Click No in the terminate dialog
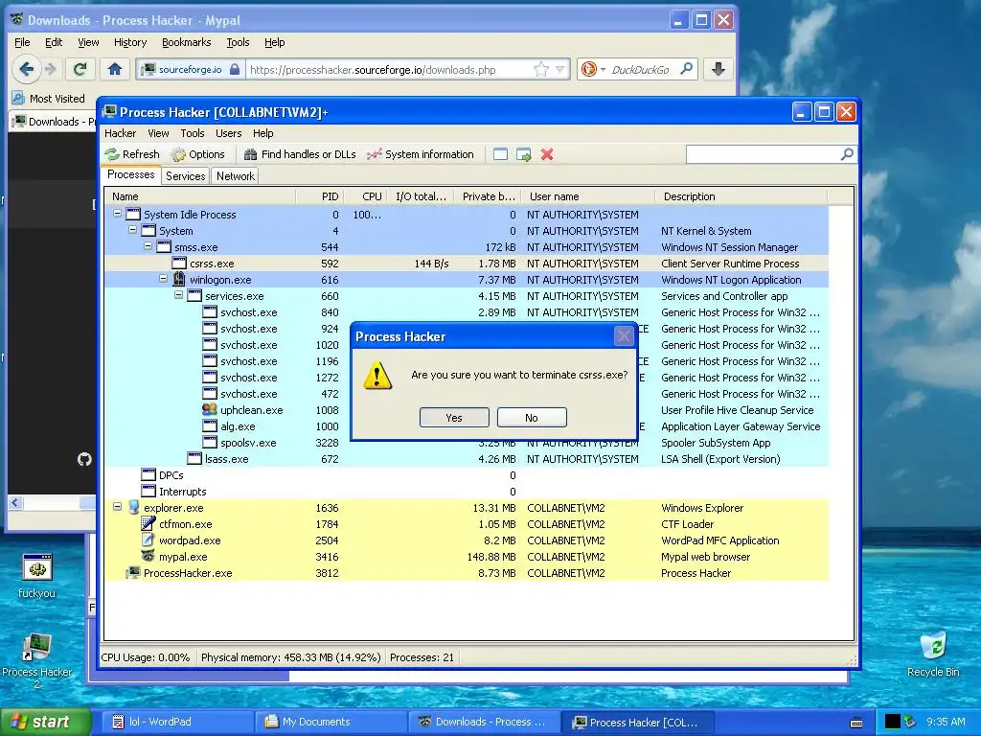This screenshot has height=736, width=981. pyautogui.click(x=532, y=418)
